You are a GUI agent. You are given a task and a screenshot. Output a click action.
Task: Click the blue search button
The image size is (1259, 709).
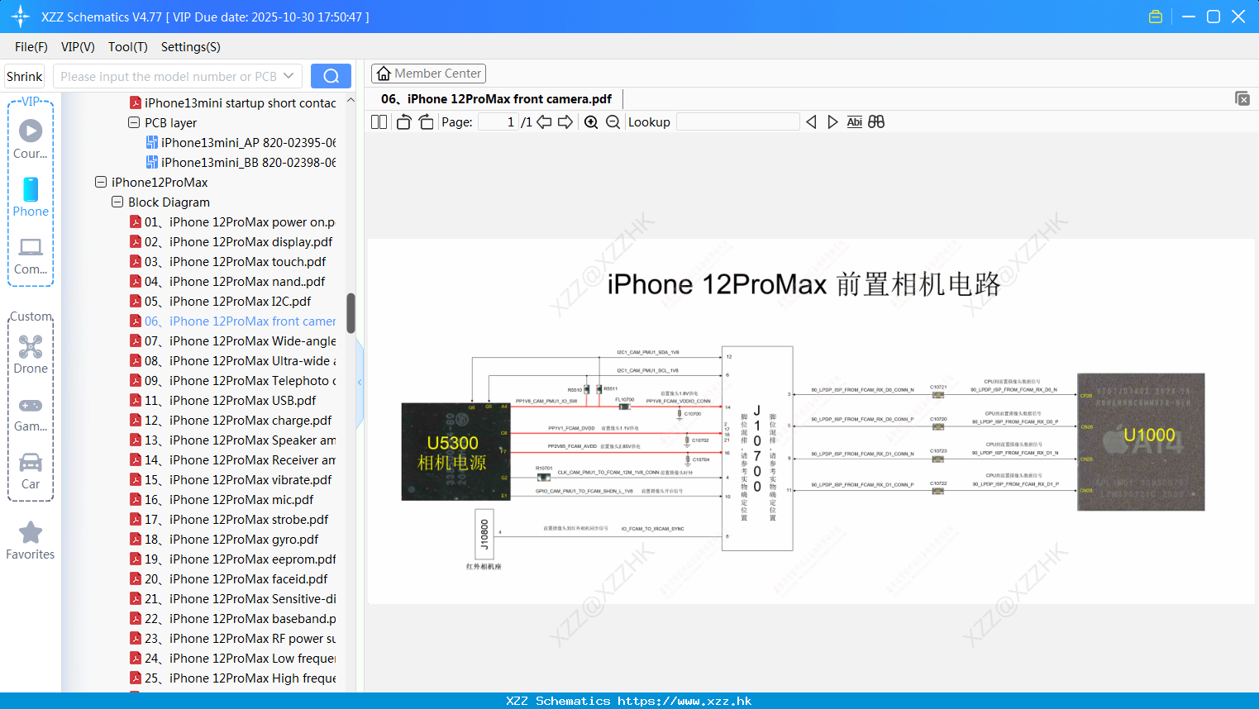(x=331, y=76)
